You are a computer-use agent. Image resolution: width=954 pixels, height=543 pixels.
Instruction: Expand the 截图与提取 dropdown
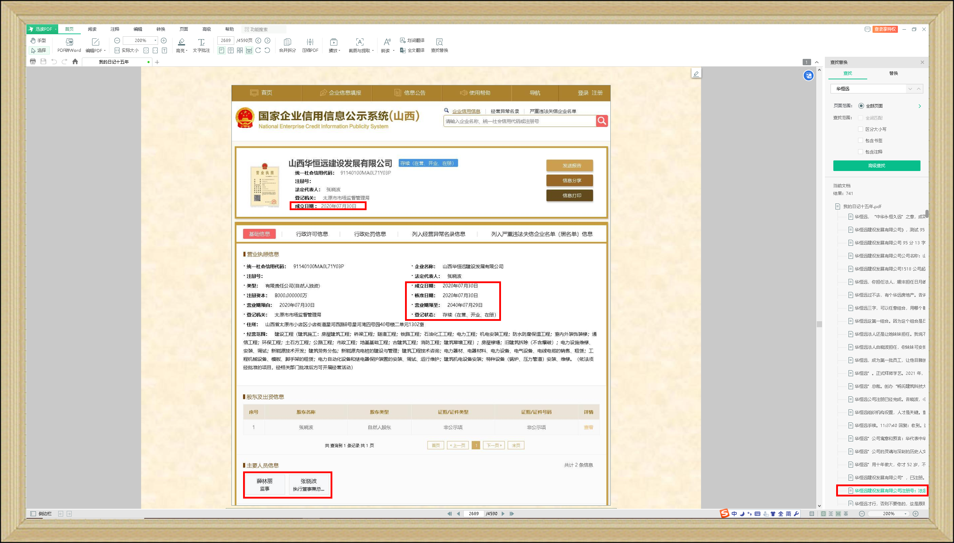(373, 51)
